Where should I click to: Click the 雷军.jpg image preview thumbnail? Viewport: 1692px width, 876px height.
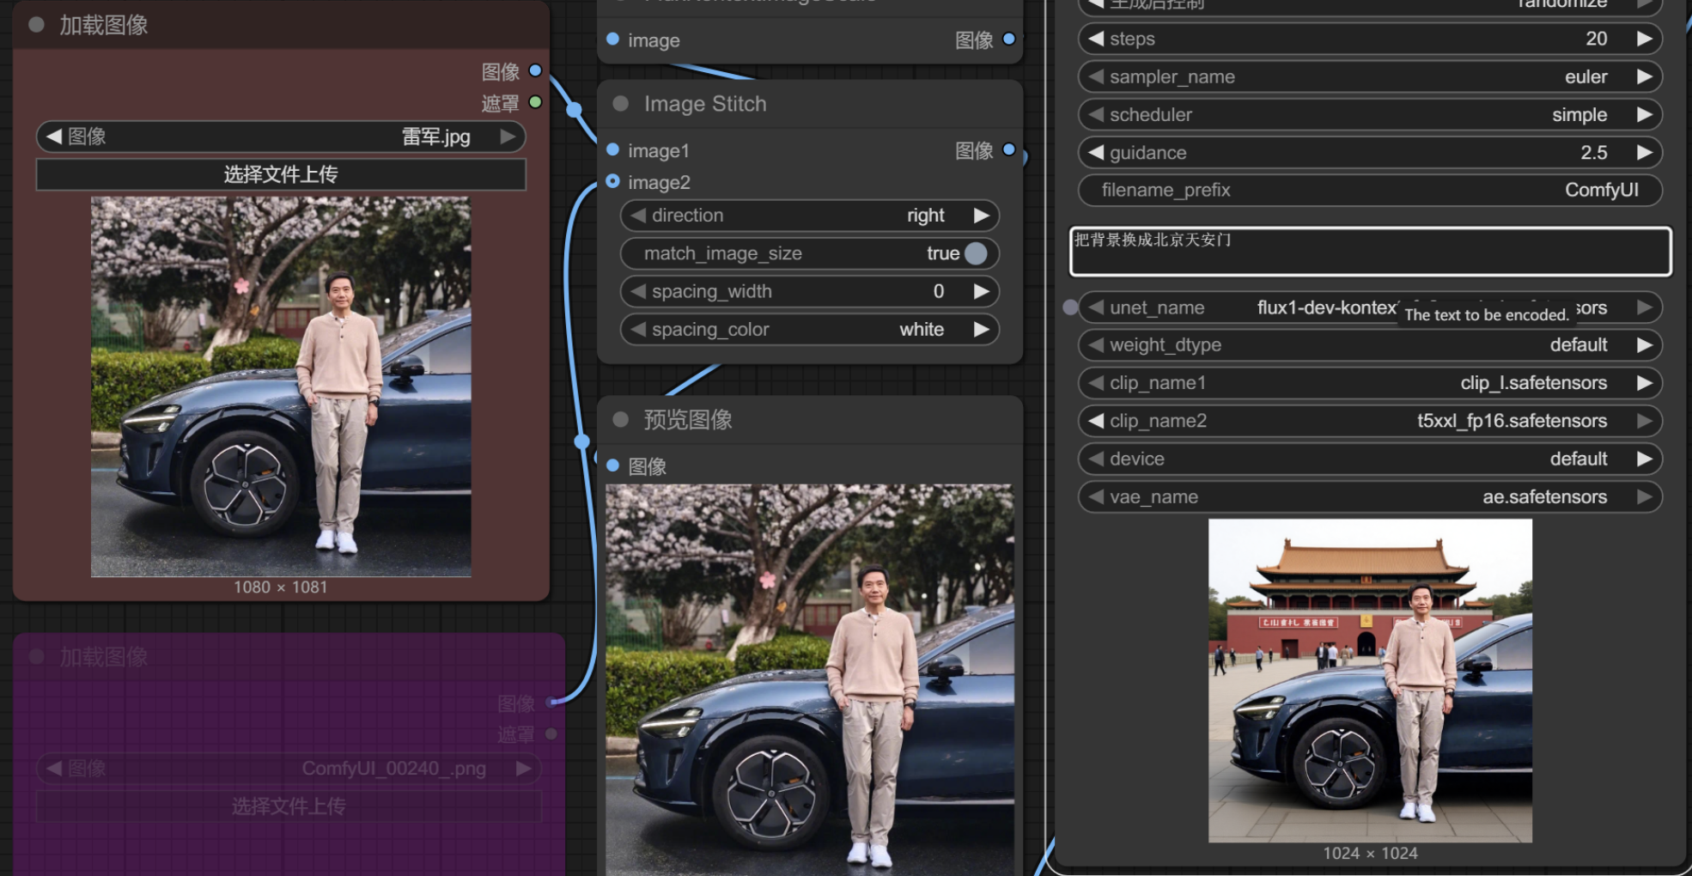coord(281,386)
